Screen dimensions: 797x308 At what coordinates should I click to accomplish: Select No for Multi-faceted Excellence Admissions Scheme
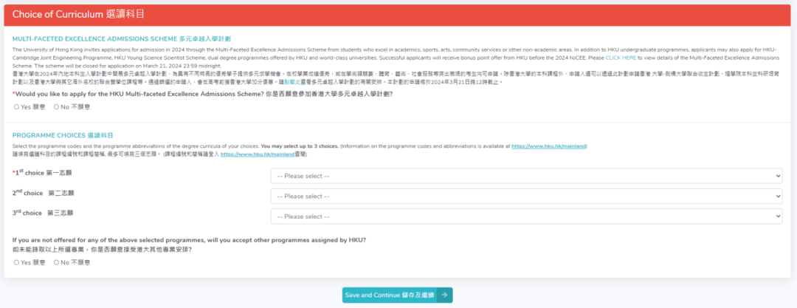tap(56, 107)
